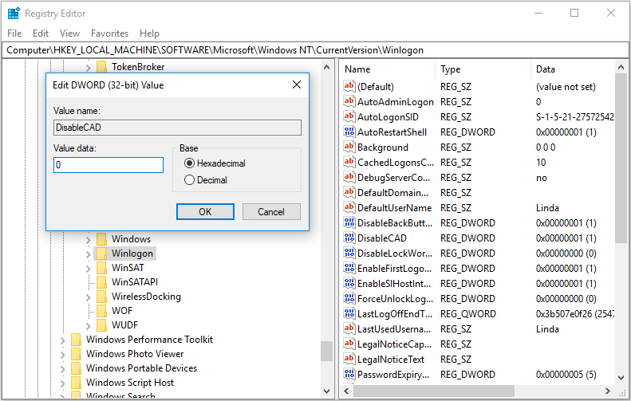Confirm the DWORD edit with OK
631x401 pixels.
pos(205,211)
